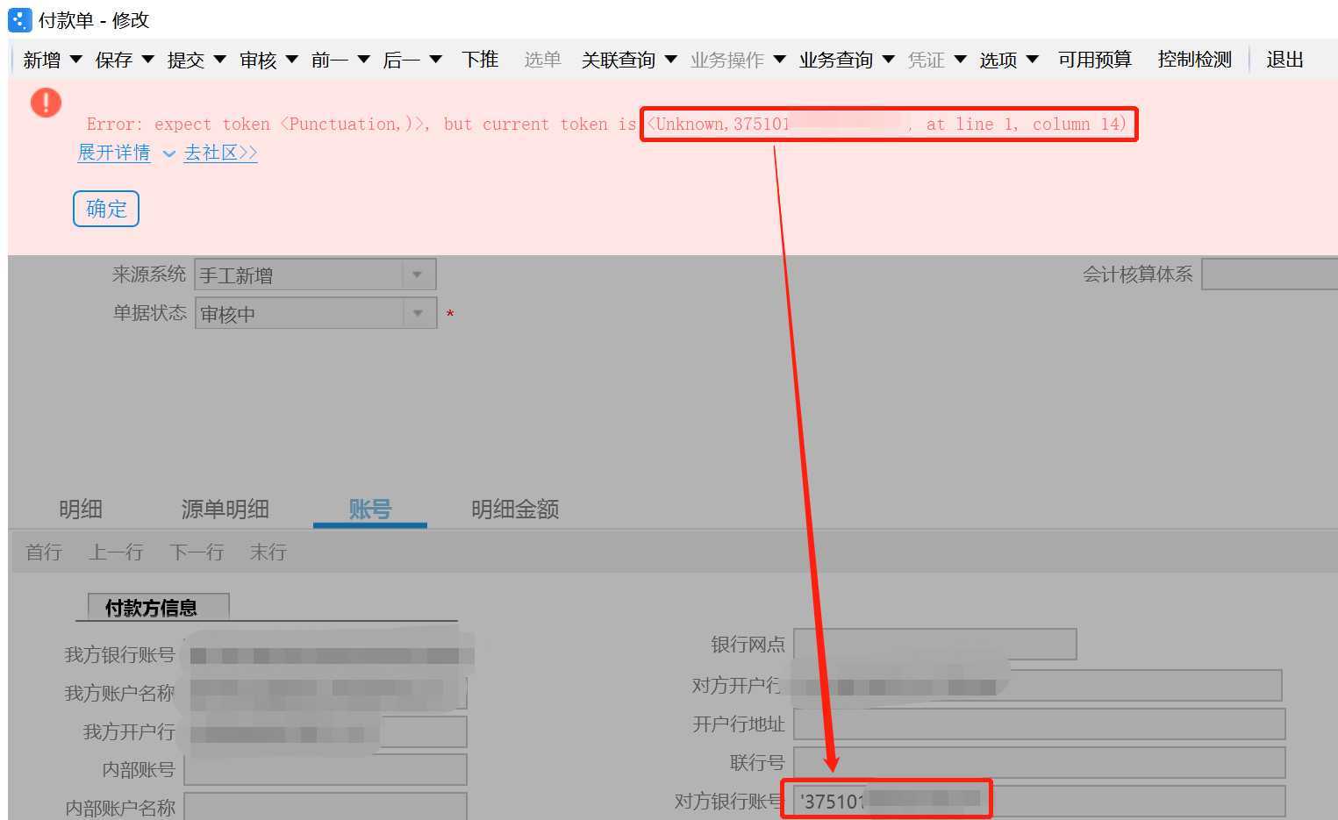
Task: Open the 关联查询 dropdown arrow
Action: click(x=670, y=60)
